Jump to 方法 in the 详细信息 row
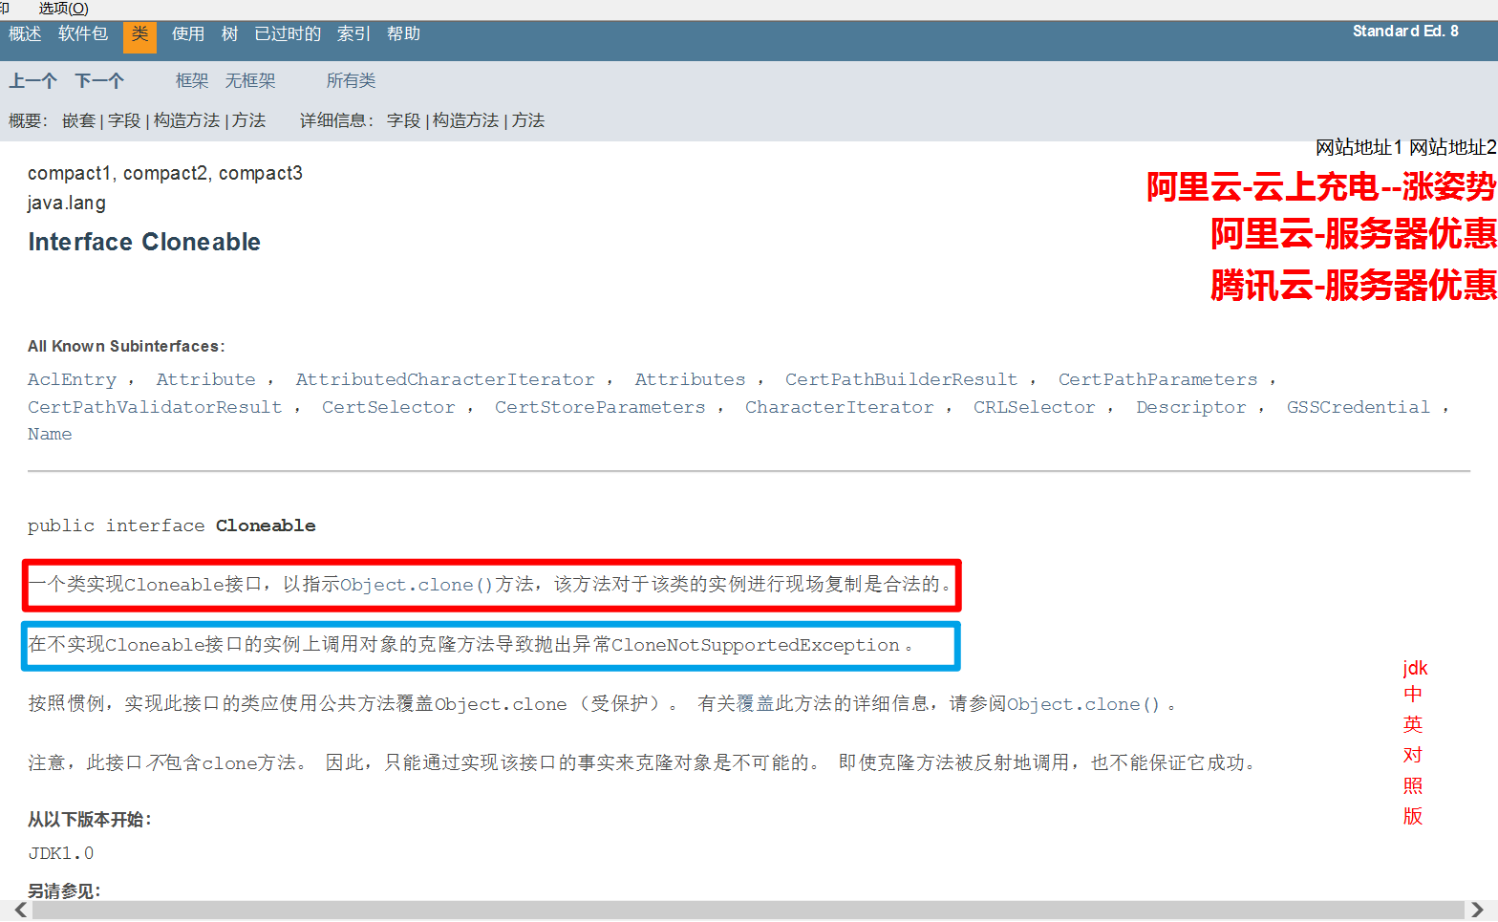1498x922 pixels. click(x=527, y=120)
